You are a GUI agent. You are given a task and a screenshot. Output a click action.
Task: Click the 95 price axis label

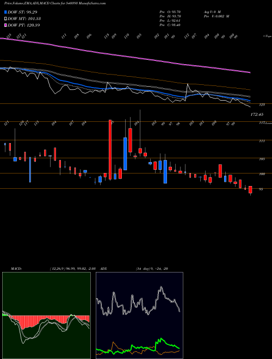pos(261,189)
